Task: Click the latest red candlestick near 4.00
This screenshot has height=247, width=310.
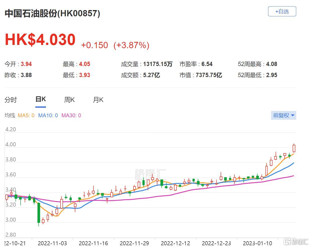Action: (294, 148)
